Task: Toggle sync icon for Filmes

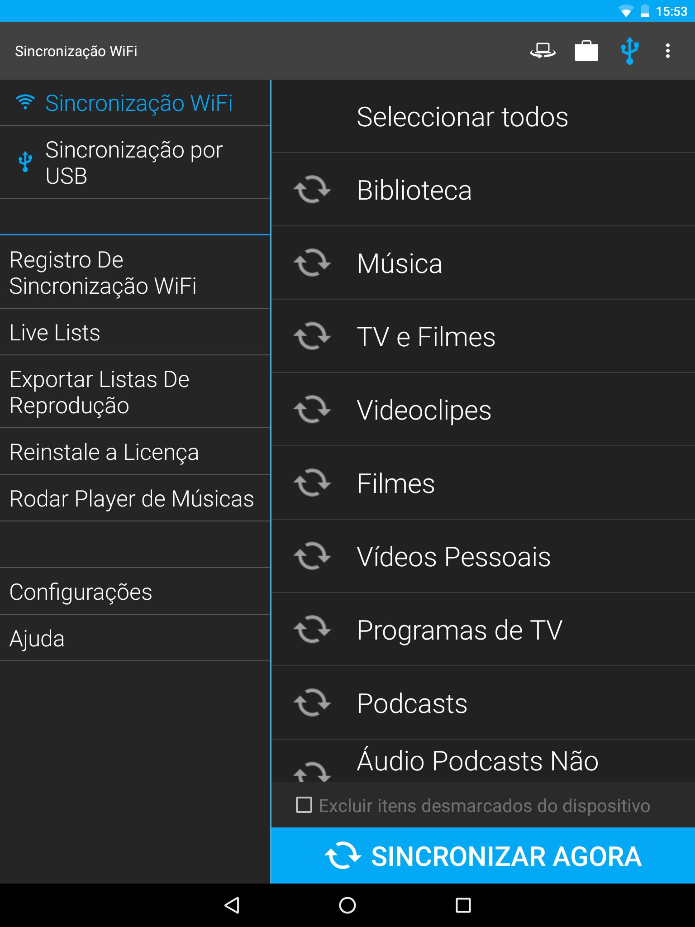Action: tap(312, 483)
